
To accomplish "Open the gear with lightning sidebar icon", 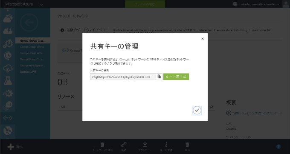I will pos(8,44).
